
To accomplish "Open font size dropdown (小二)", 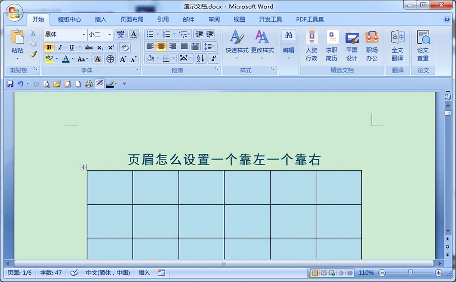I will pyautogui.click(x=110, y=35).
